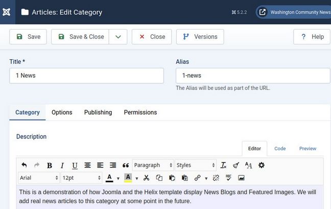Screen dimensions: 331x209
Task: Expand the Arial font family dropdown
Action: pos(39,178)
